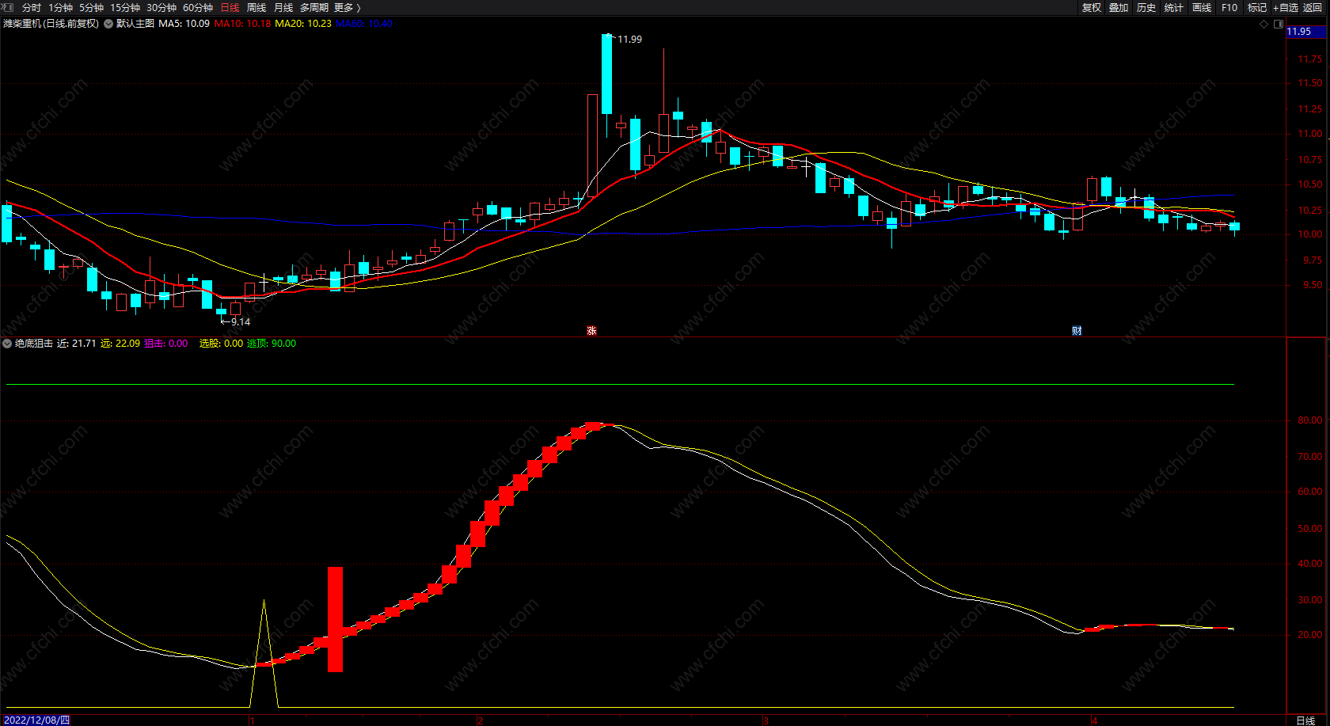Click month marker 4 on the time axis
Screen dimensions: 1330x726
(x=1094, y=720)
